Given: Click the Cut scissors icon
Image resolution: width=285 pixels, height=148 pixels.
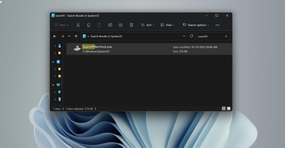Looking at the screenshot, I should pos(78,25).
